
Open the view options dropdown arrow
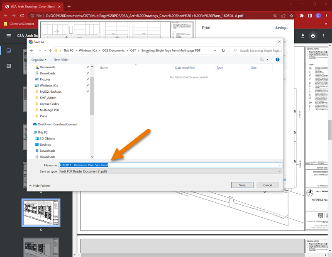[267, 60]
